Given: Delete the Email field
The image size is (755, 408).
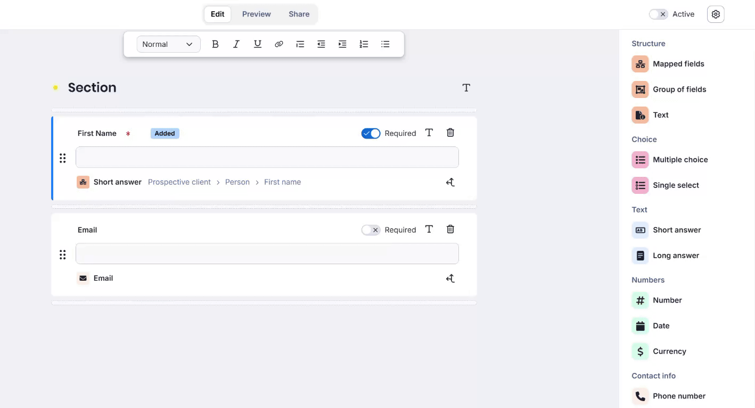Looking at the screenshot, I should 450,229.
